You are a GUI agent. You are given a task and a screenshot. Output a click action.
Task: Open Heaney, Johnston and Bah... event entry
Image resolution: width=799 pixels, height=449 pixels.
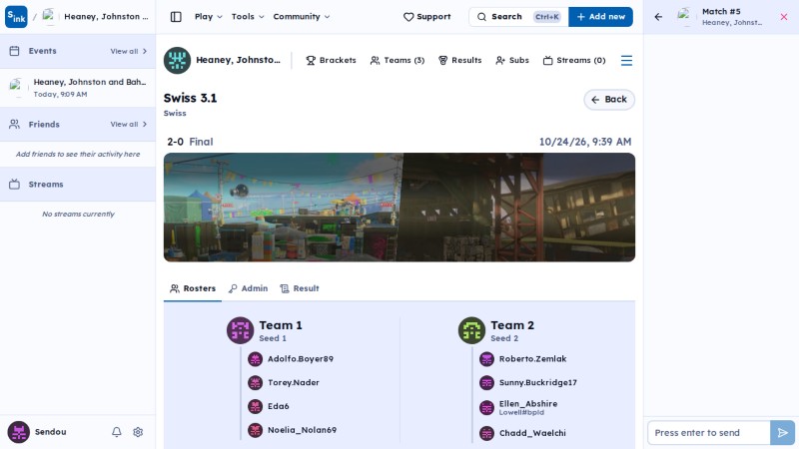point(78,88)
